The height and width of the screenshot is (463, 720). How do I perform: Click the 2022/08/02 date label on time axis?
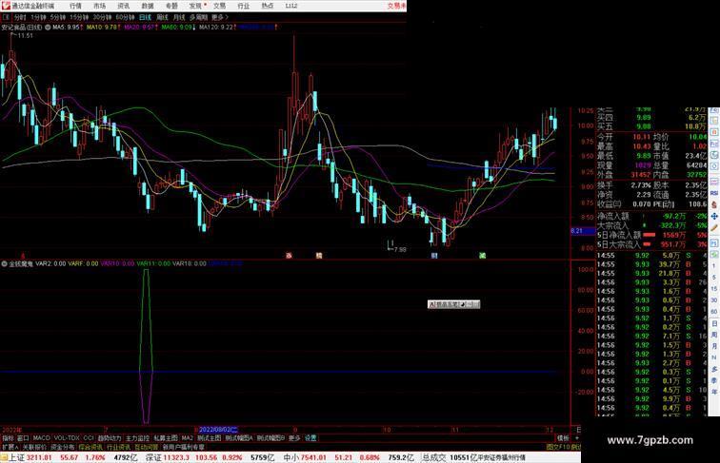(x=218, y=430)
